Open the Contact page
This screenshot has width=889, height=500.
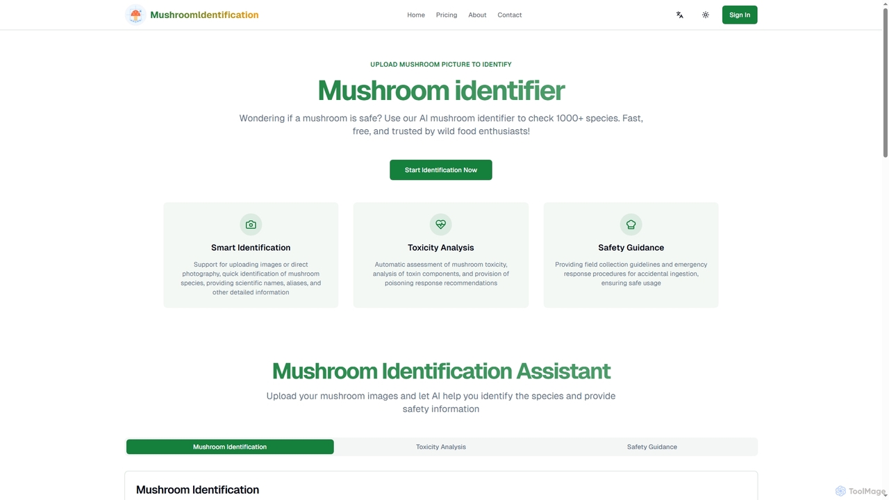(x=510, y=15)
